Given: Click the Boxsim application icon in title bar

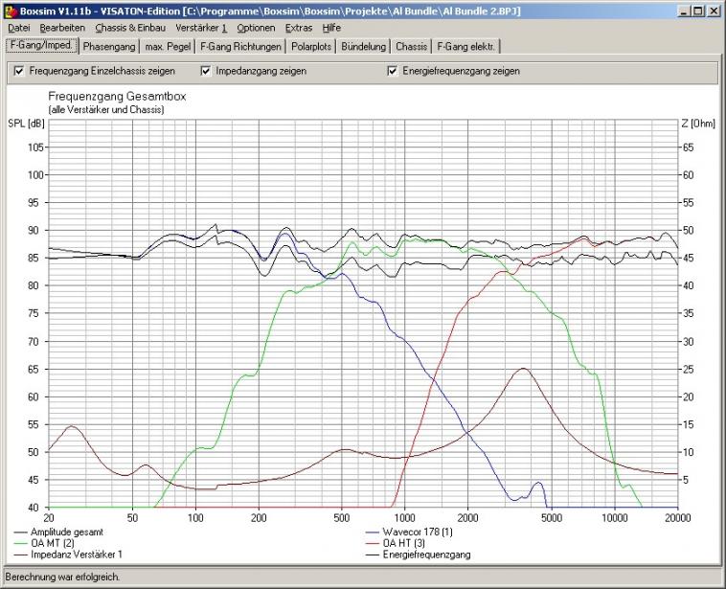Looking at the screenshot, I should click(11, 11).
